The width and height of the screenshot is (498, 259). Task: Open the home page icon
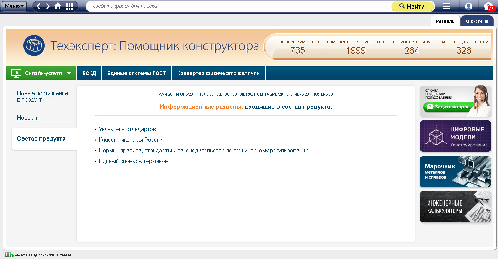58,6
